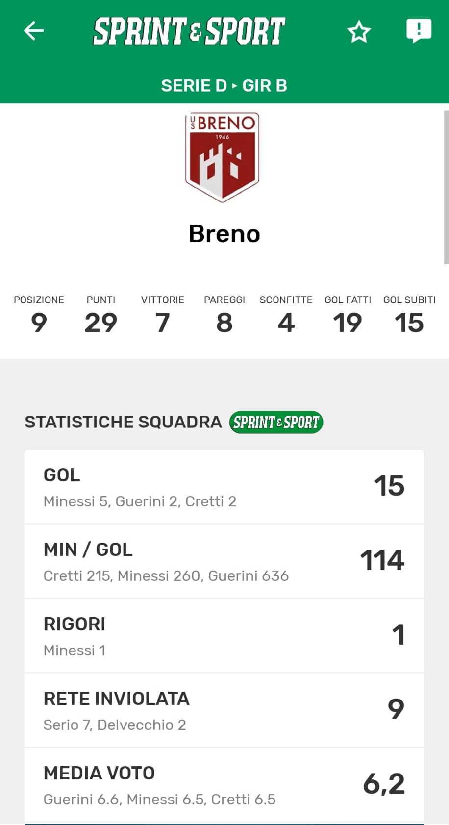Image resolution: width=449 pixels, height=825 pixels.
Task: Open the MIN / GOL statistics row
Action: click(224, 561)
